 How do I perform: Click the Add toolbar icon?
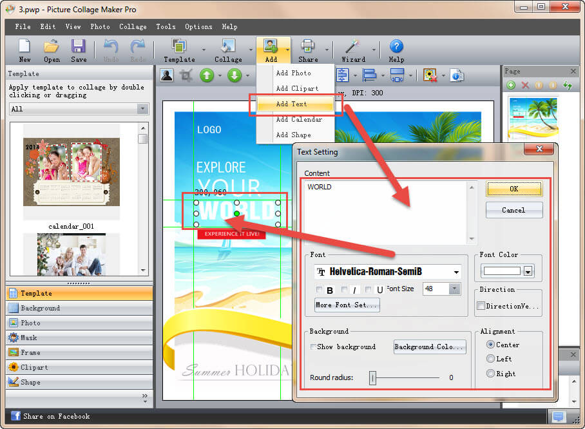(271, 46)
